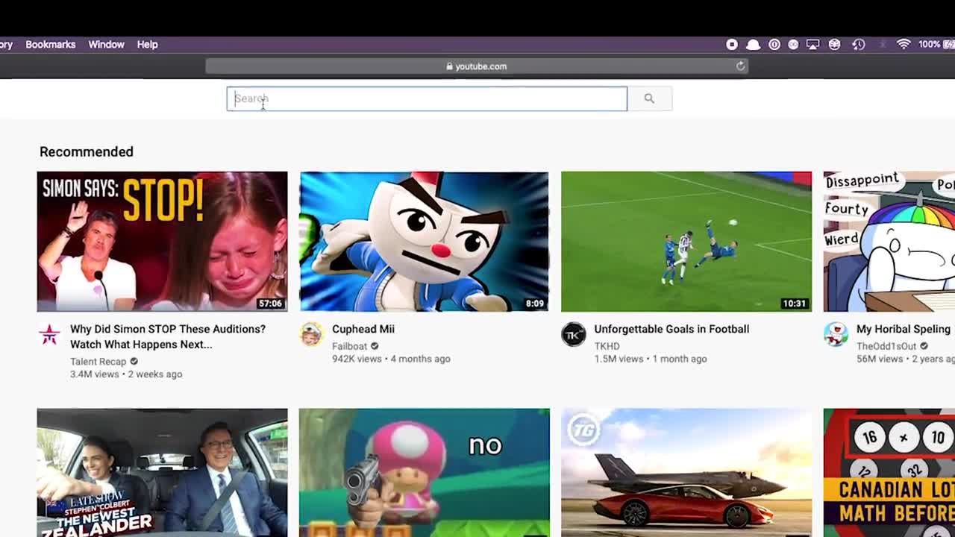
Task: Reload the youtube.com page
Action: click(x=740, y=66)
